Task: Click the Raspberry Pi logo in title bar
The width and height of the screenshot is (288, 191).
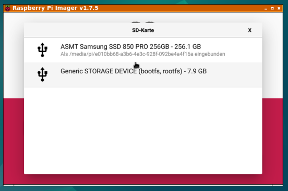Action: pos(7,8)
